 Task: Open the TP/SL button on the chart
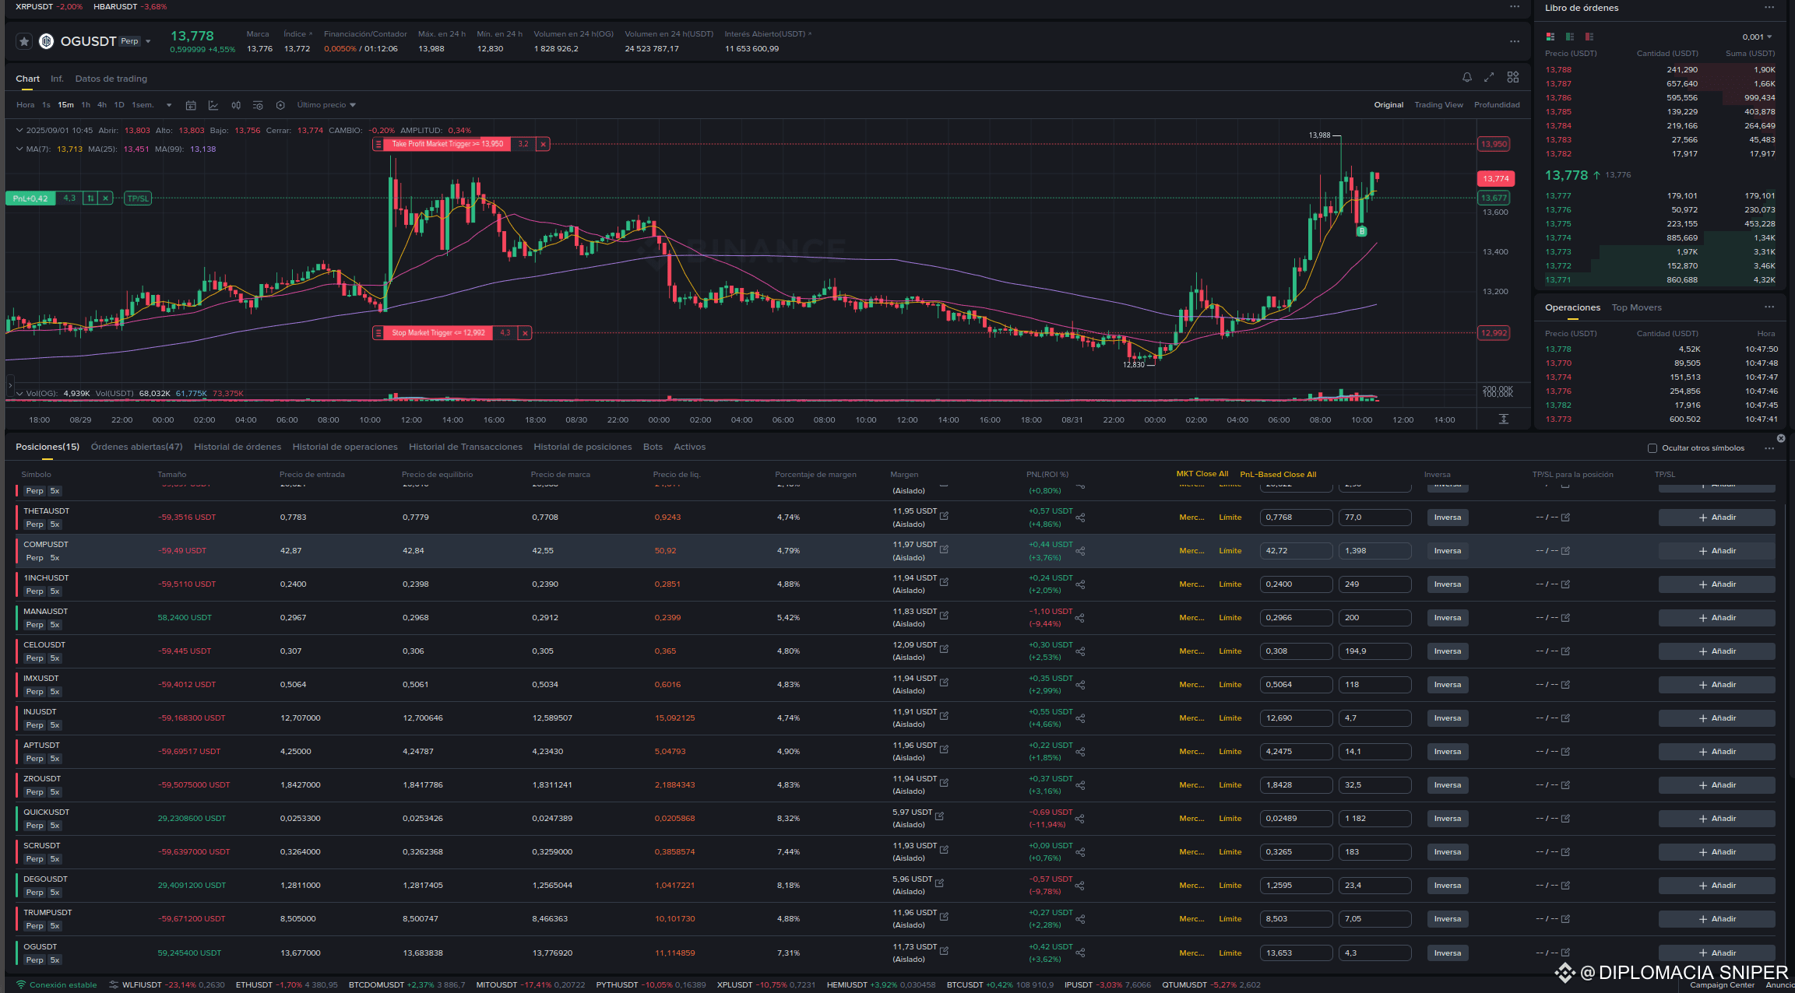pyautogui.click(x=138, y=198)
